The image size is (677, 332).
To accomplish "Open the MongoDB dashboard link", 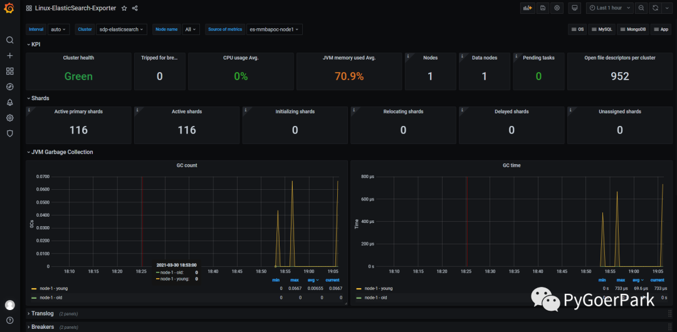I will [632, 29].
